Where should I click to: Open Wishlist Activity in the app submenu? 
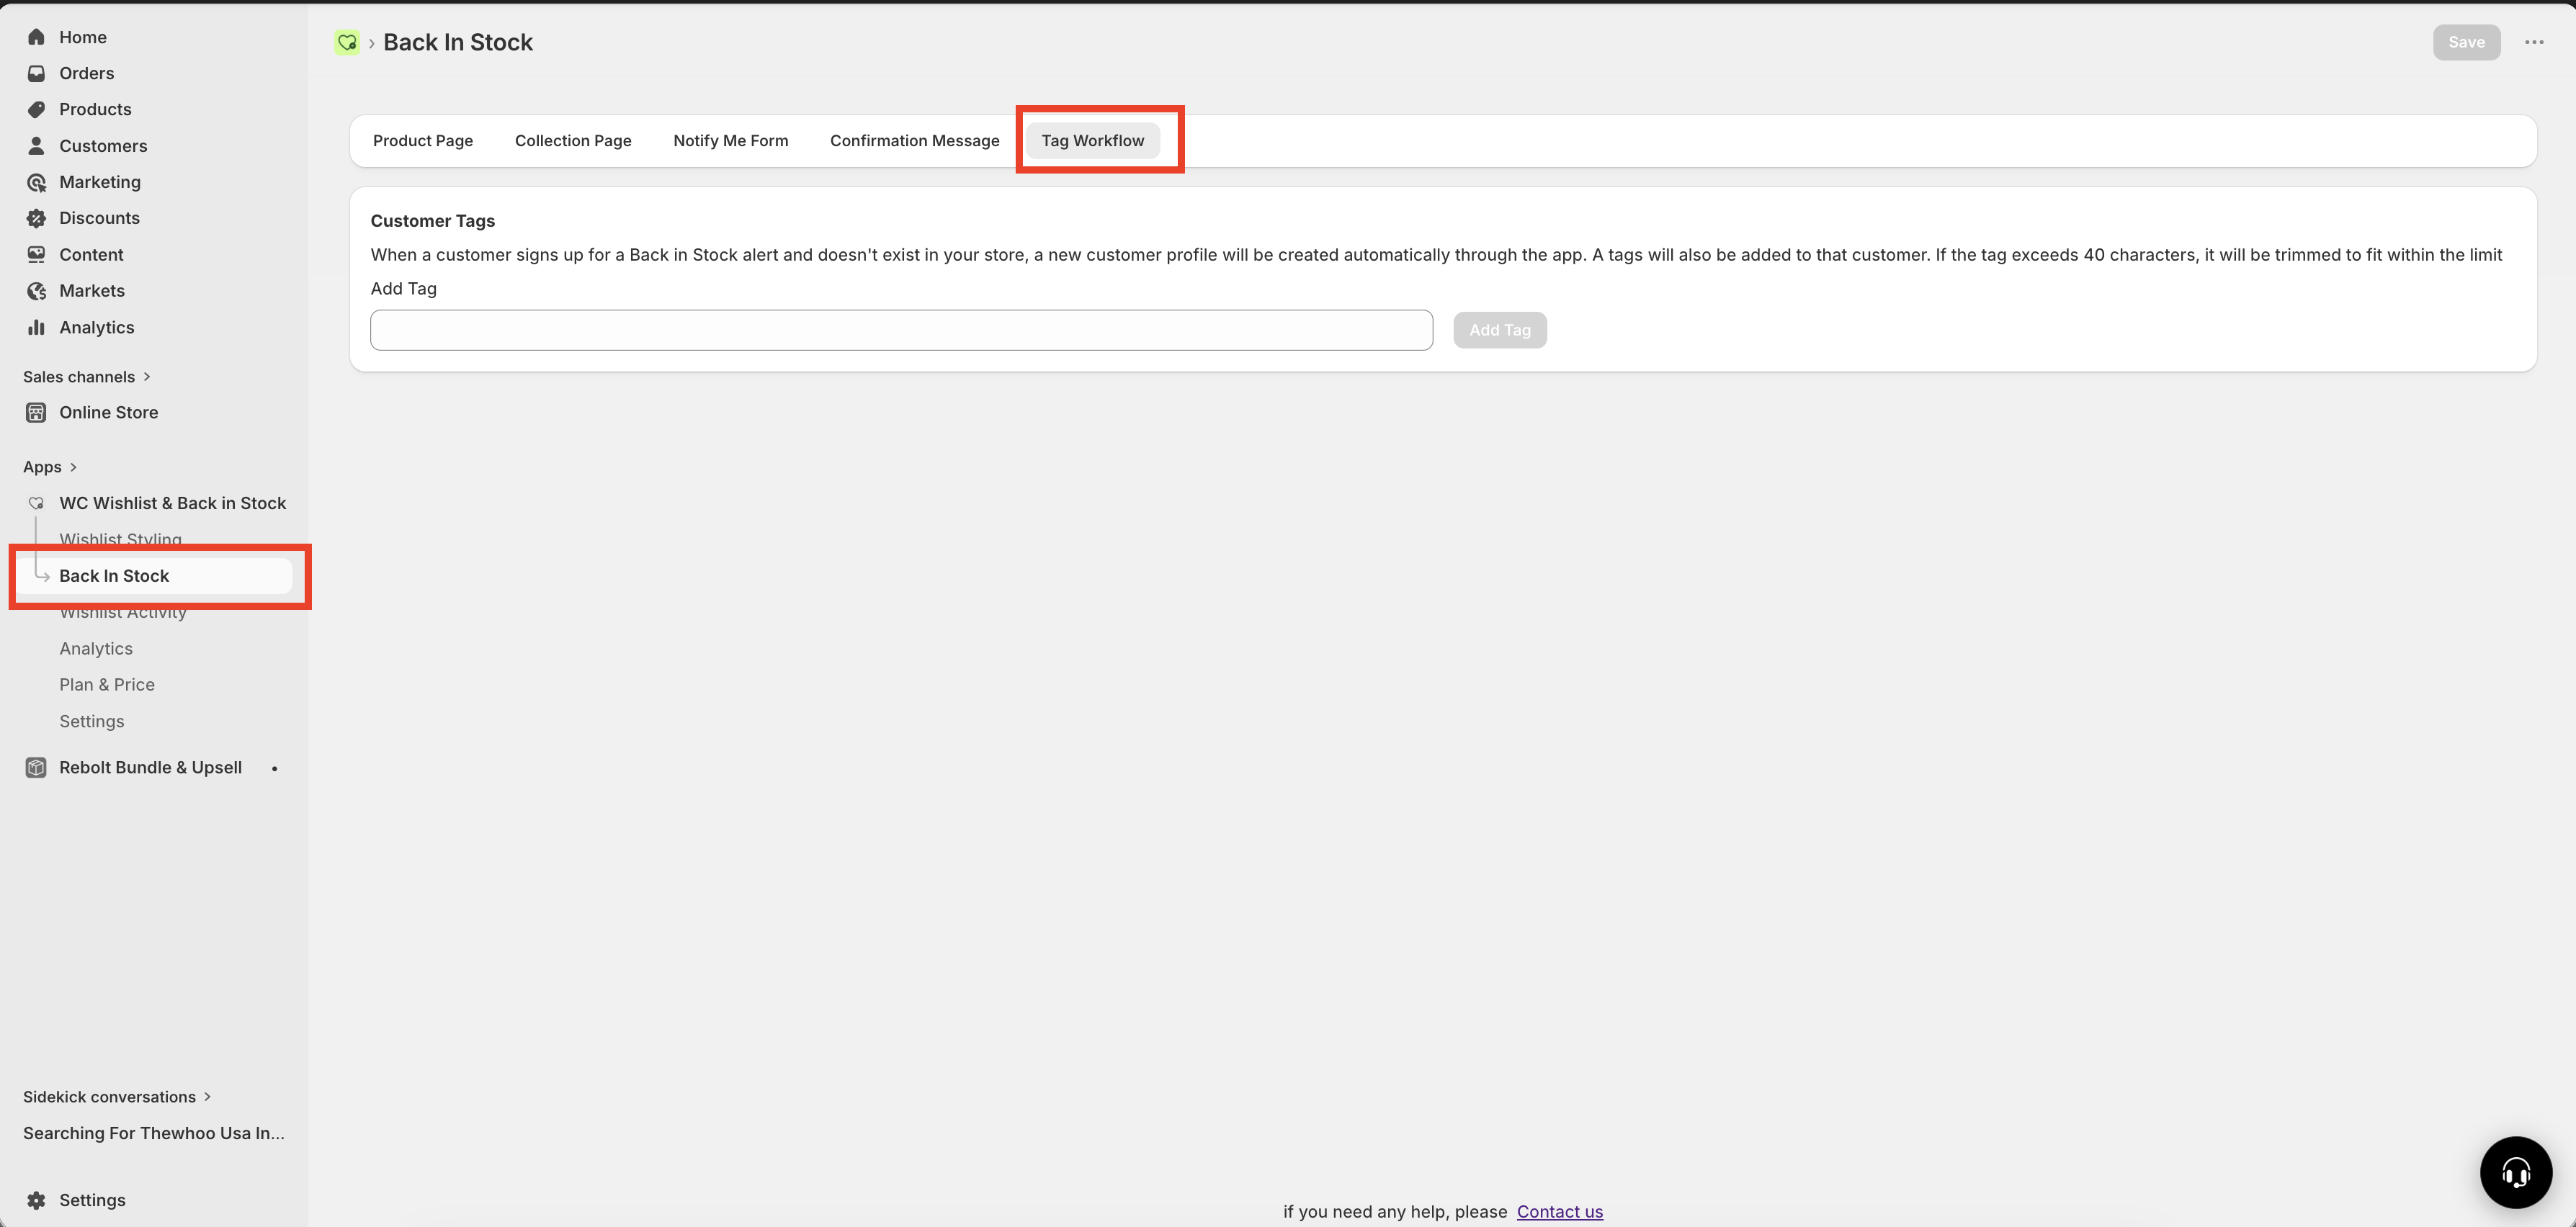point(123,612)
